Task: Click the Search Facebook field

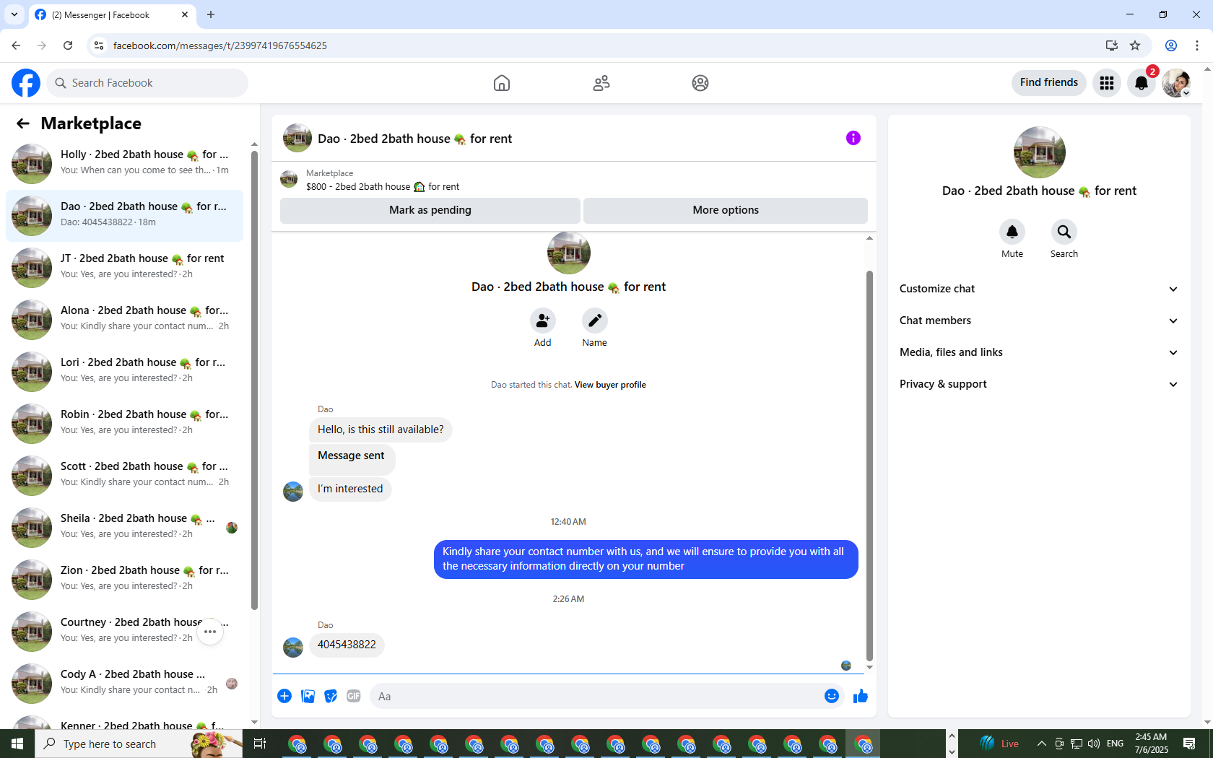Action: pos(147,83)
